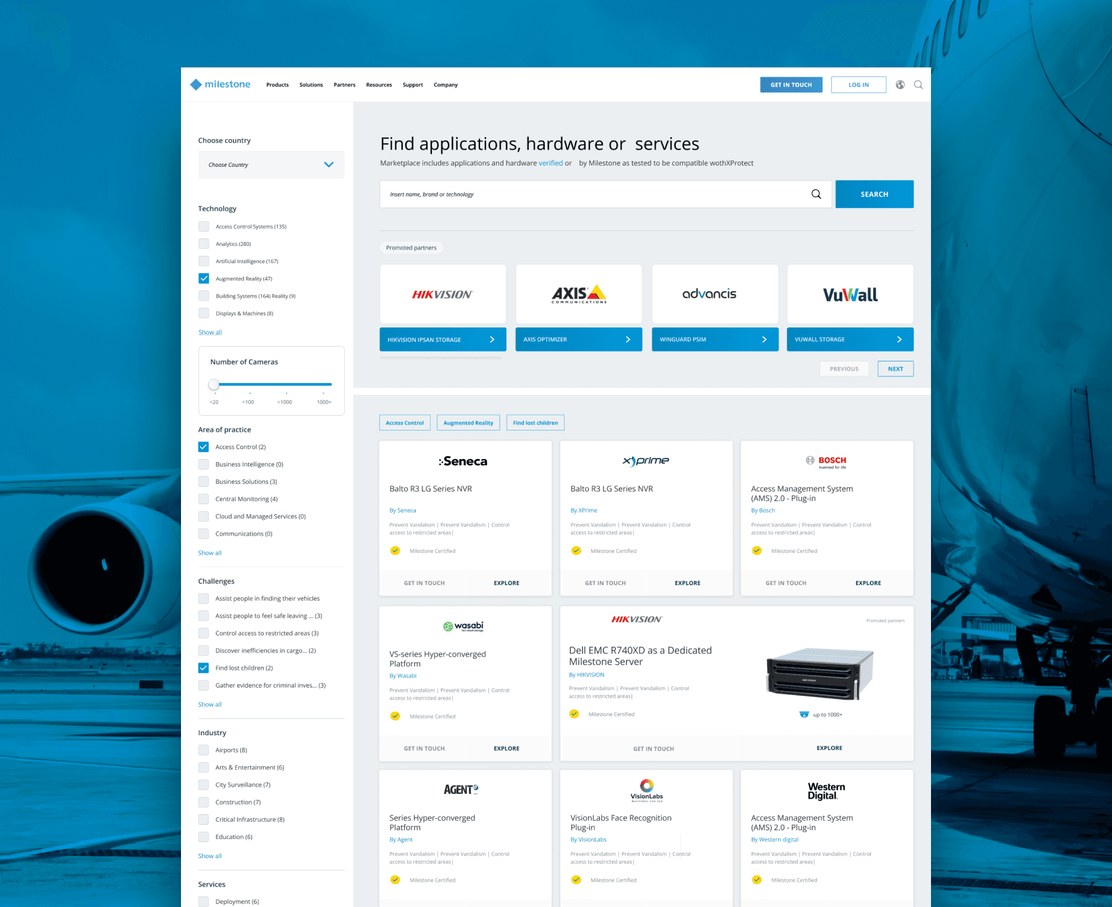Open the Axis Communications partner logo
This screenshot has height=907, width=1112.
[579, 294]
